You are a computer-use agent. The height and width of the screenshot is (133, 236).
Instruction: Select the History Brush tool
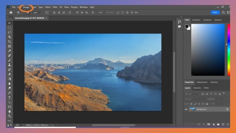pyautogui.click(x=9, y=70)
